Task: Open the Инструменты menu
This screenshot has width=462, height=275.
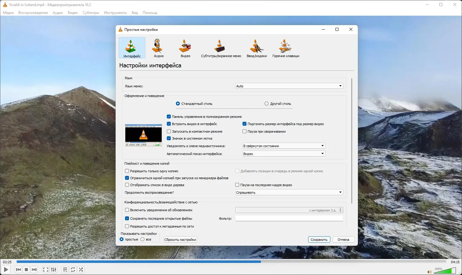Action: pyautogui.click(x=115, y=13)
